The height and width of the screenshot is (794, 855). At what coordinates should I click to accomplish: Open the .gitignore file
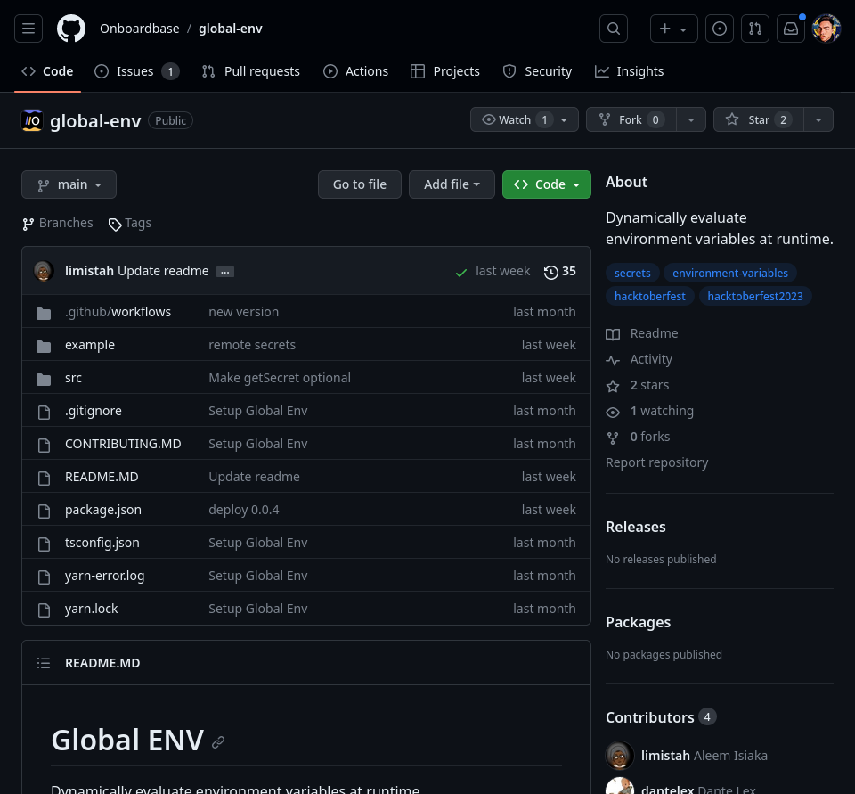tap(94, 411)
